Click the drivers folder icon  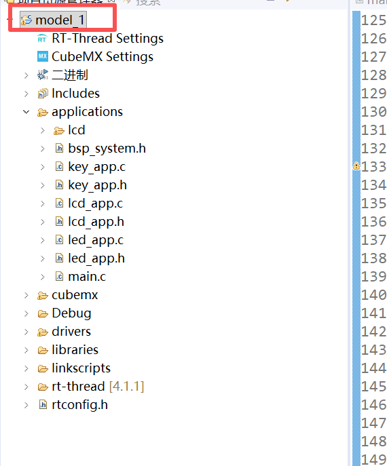pos(43,332)
